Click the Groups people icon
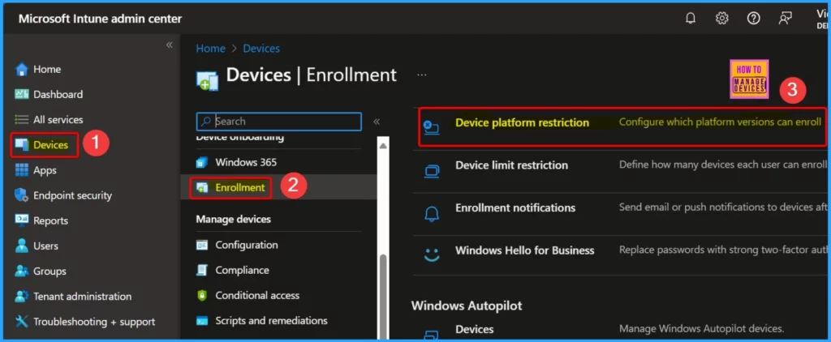Viewport: 831px width, 342px height. pos(22,271)
